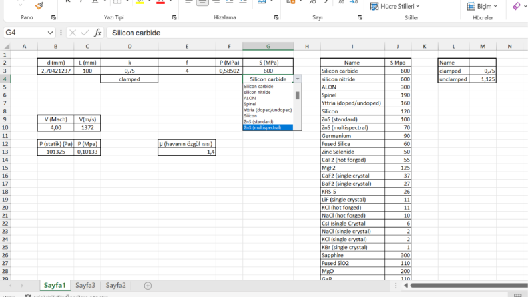Open the Pano dialog launcher

(x=53, y=17)
